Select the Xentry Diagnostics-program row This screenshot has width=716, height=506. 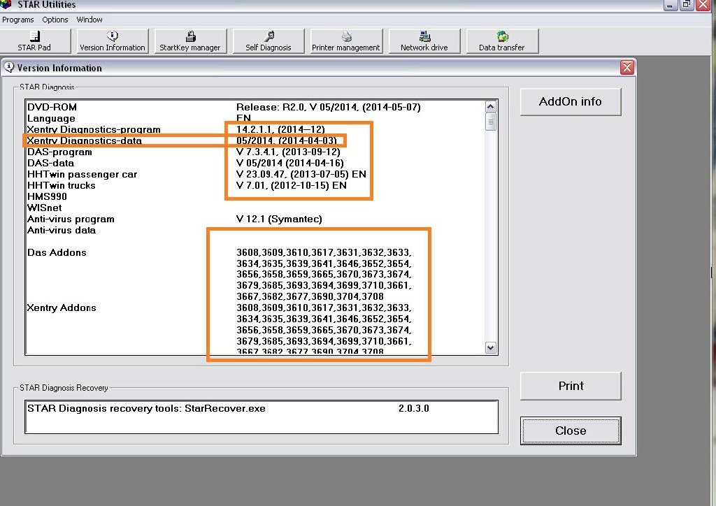pyautogui.click(x=94, y=129)
